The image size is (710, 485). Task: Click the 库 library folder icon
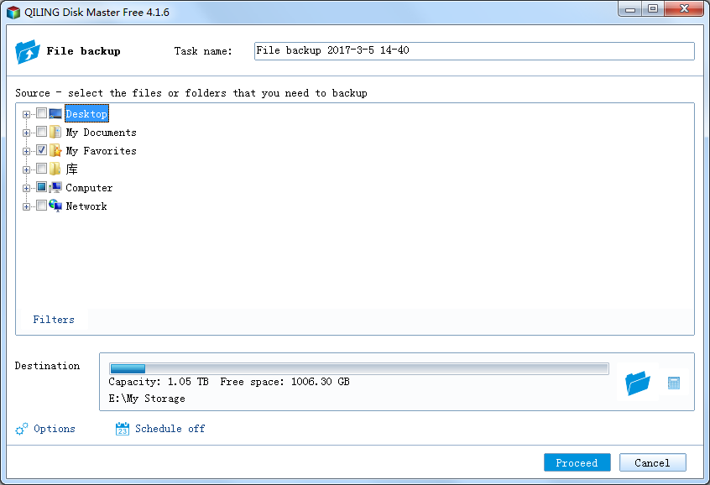55,169
